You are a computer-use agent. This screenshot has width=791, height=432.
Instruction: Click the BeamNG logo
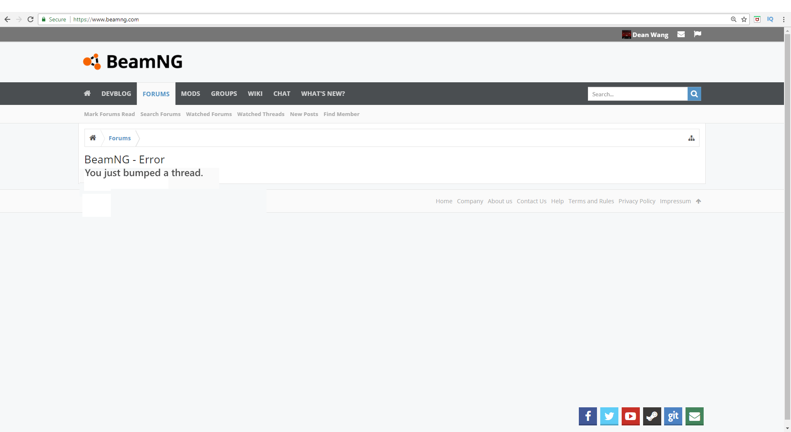click(133, 62)
